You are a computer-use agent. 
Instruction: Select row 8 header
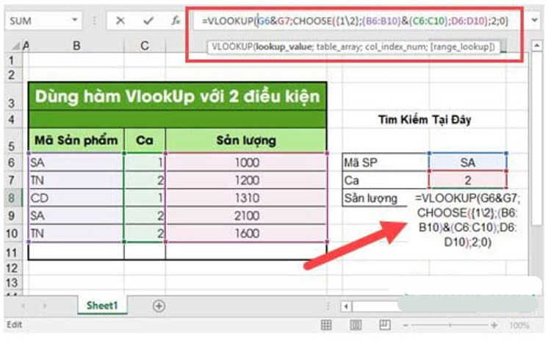[x=12, y=198]
